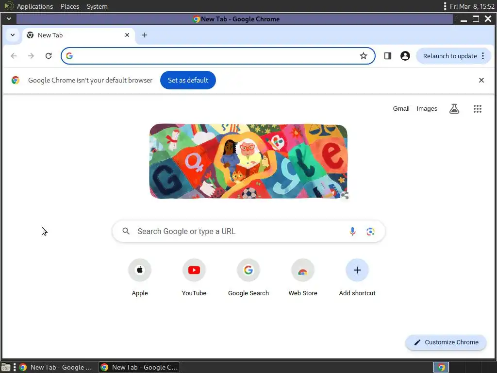Image resolution: width=497 pixels, height=373 pixels.
Task: Click the Google icon in address bar
Action: pos(69,56)
